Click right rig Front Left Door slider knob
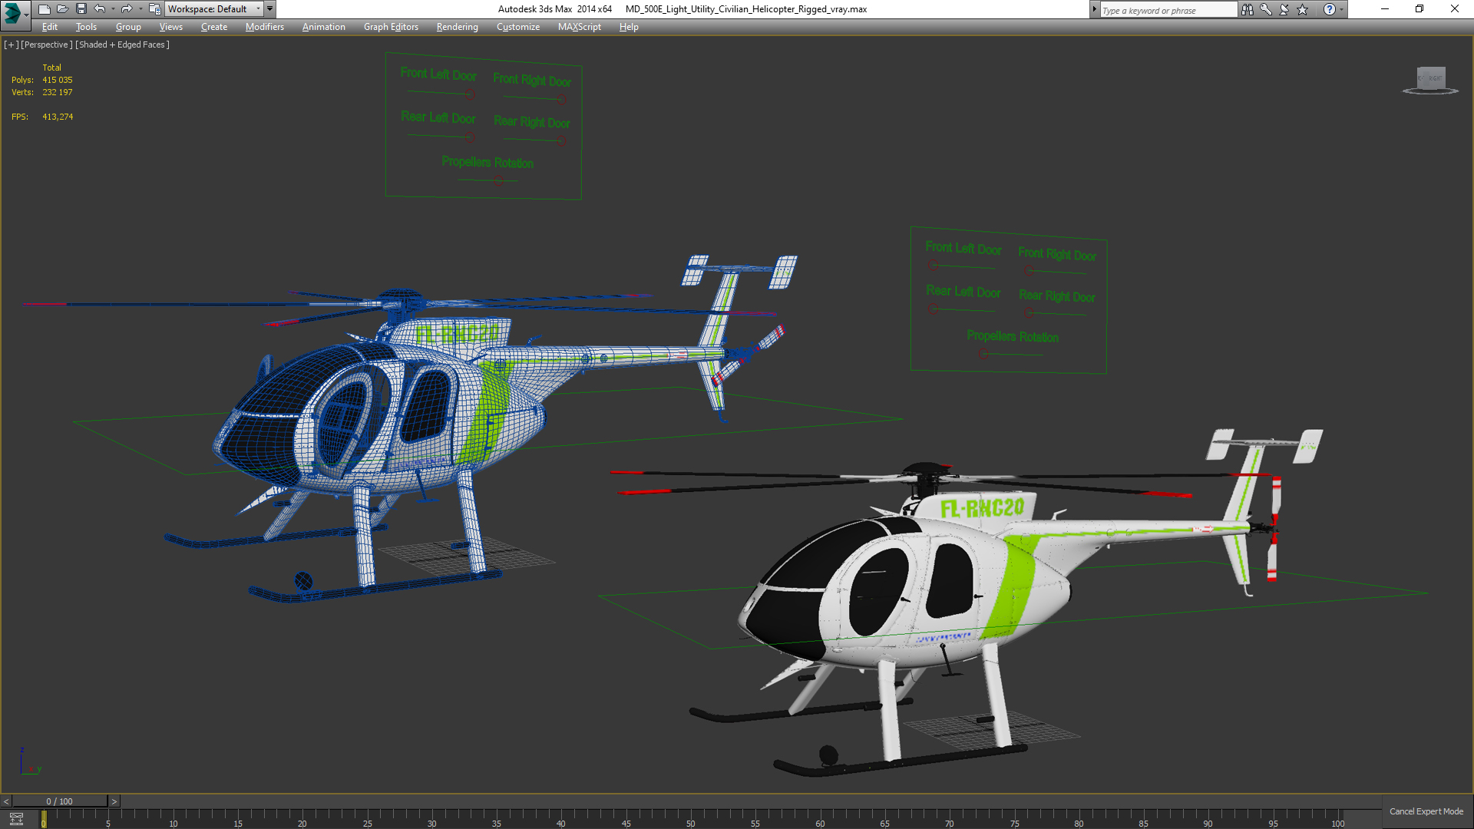Image resolution: width=1474 pixels, height=829 pixels. [933, 266]
